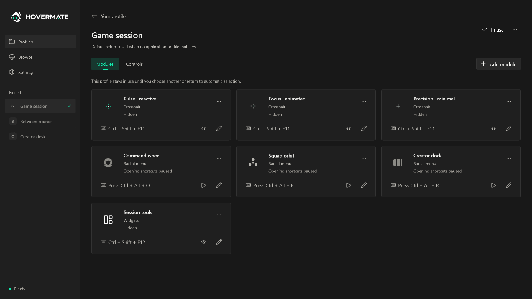Viewport: 532px width, 299px height.
Task: Open Browse in the sidebar
Action: click(x=40, y=57)
